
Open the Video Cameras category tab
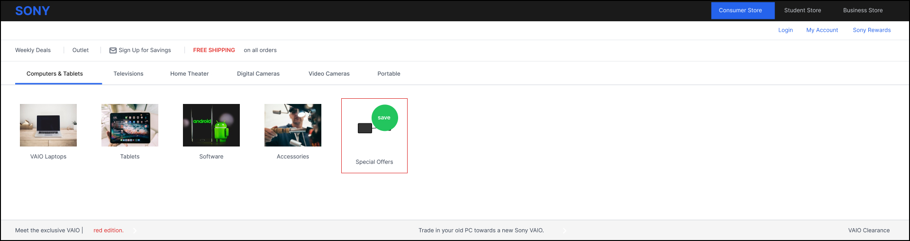[329, 74]
